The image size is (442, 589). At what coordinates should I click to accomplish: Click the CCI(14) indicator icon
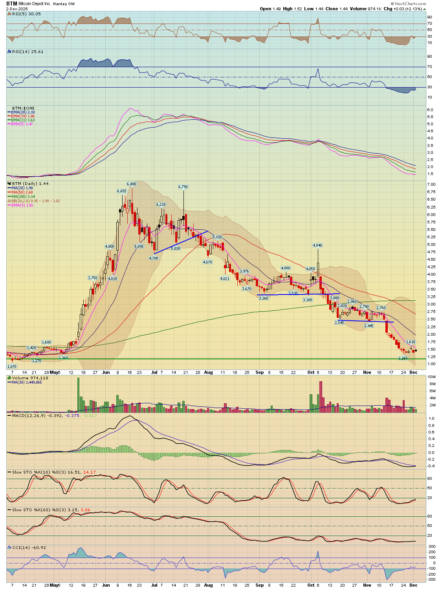pyautogui.click(x=9, y=547)
